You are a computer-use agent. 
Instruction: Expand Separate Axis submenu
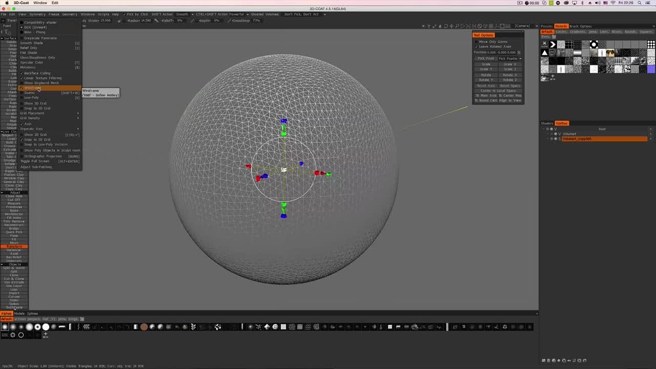click(50, 129)
